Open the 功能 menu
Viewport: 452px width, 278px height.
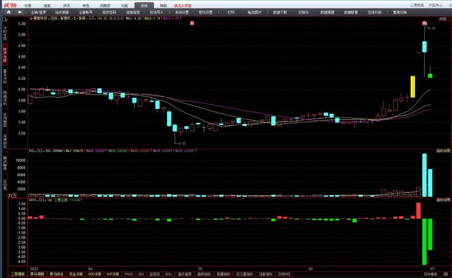(x=125, y=6)
